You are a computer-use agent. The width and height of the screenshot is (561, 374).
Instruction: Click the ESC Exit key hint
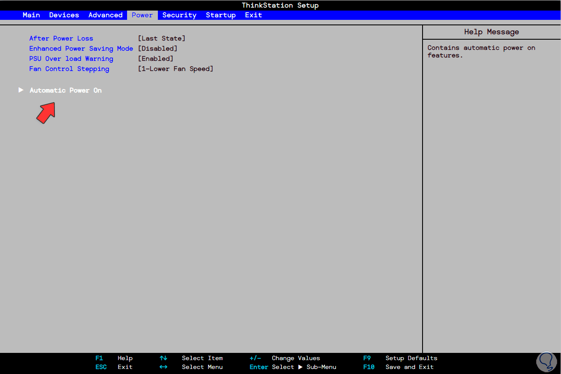point(114,367)
